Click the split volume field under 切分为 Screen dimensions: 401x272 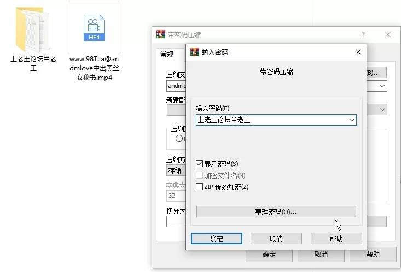[x=176, y=222]
